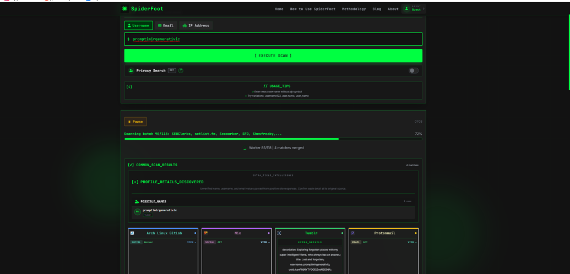The height and width of the screenshot is (274, 570).
Task: Click "Worker 85/118 | 4 matches merged" text
Action: point(276,148)
